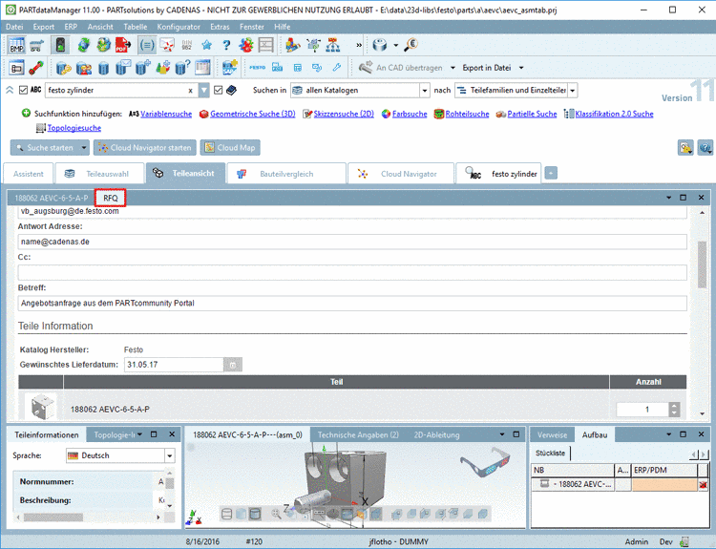Expand the toolbar overflow chevron
The height and width of the screenshot is (549, 716).
point(359,45)
